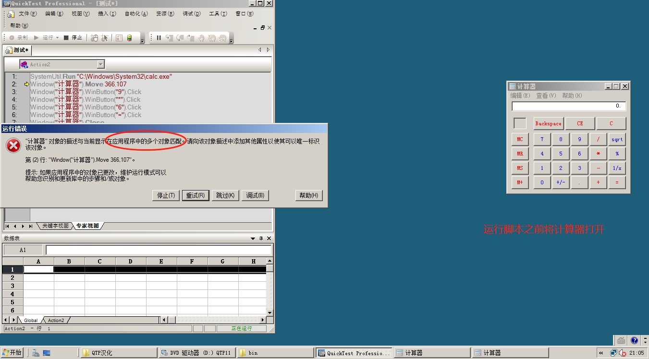The image size is (649, 359).
Task: Click the sqrt button on calculator
Action: (x=617, y=140)
